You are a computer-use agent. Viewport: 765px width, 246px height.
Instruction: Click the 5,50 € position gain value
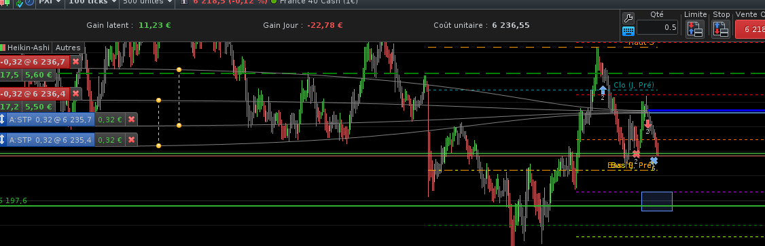pos(39,107)
